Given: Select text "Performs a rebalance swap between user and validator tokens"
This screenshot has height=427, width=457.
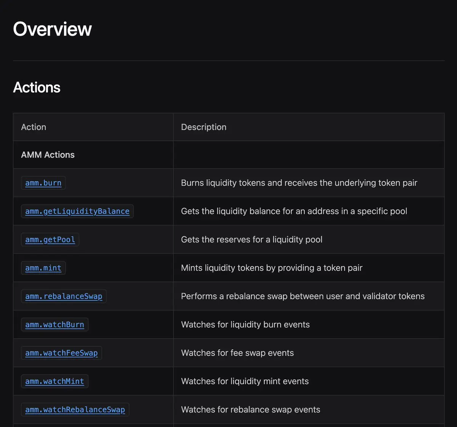Looking at the screenshot, I should pyautogui.click(x=303, y=296).
